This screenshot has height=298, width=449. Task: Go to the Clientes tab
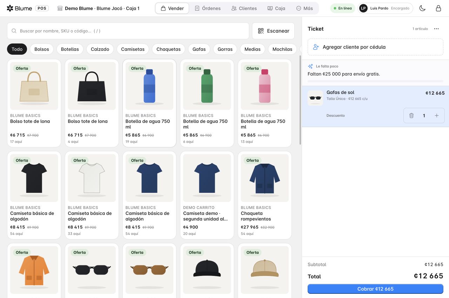244,8
